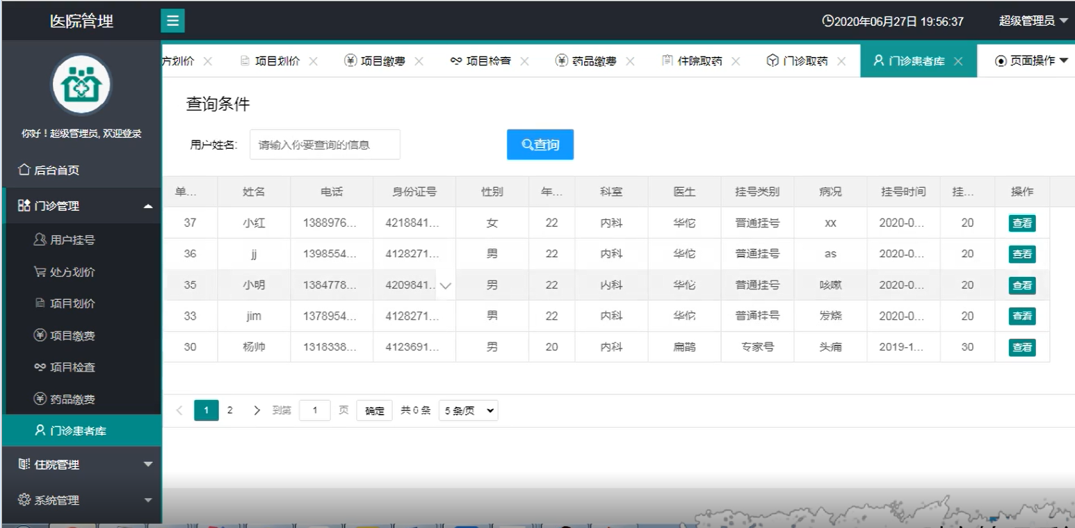Click the 科室 column header
The image size is (1075, 528).
(611, 191)
